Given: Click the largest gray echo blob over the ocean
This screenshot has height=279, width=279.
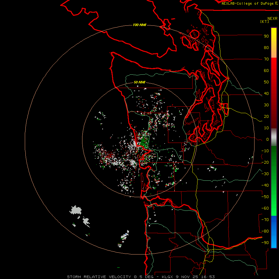Looking at the screenshot, I should (76, 210).
